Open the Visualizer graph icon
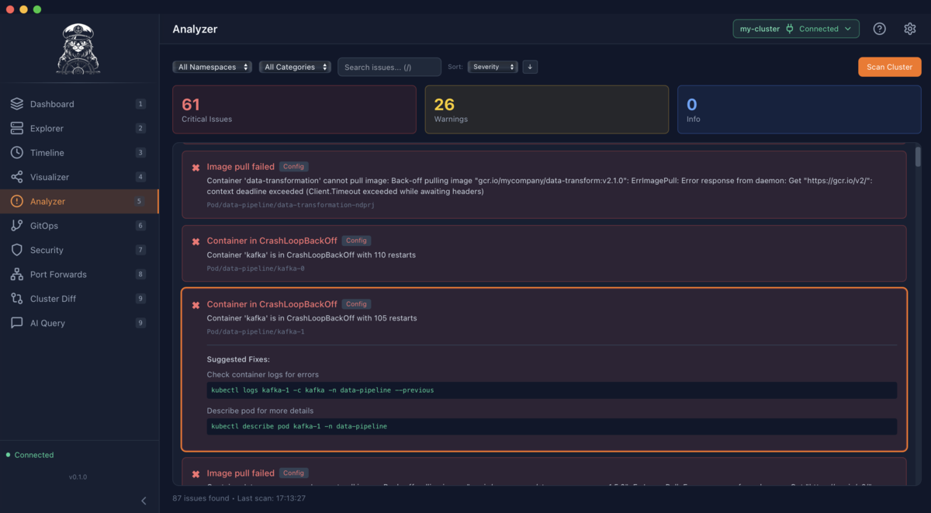 point(17,176)
